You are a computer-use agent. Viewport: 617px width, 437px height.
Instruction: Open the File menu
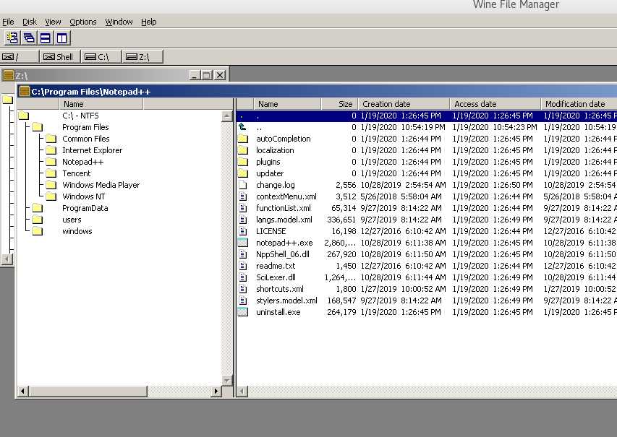click(8, 22)
